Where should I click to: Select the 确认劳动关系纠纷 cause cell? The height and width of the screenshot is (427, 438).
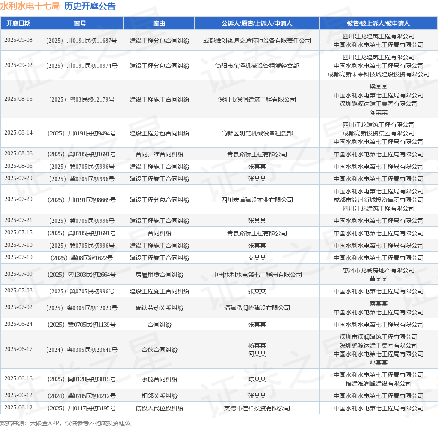tap(159, 308)
